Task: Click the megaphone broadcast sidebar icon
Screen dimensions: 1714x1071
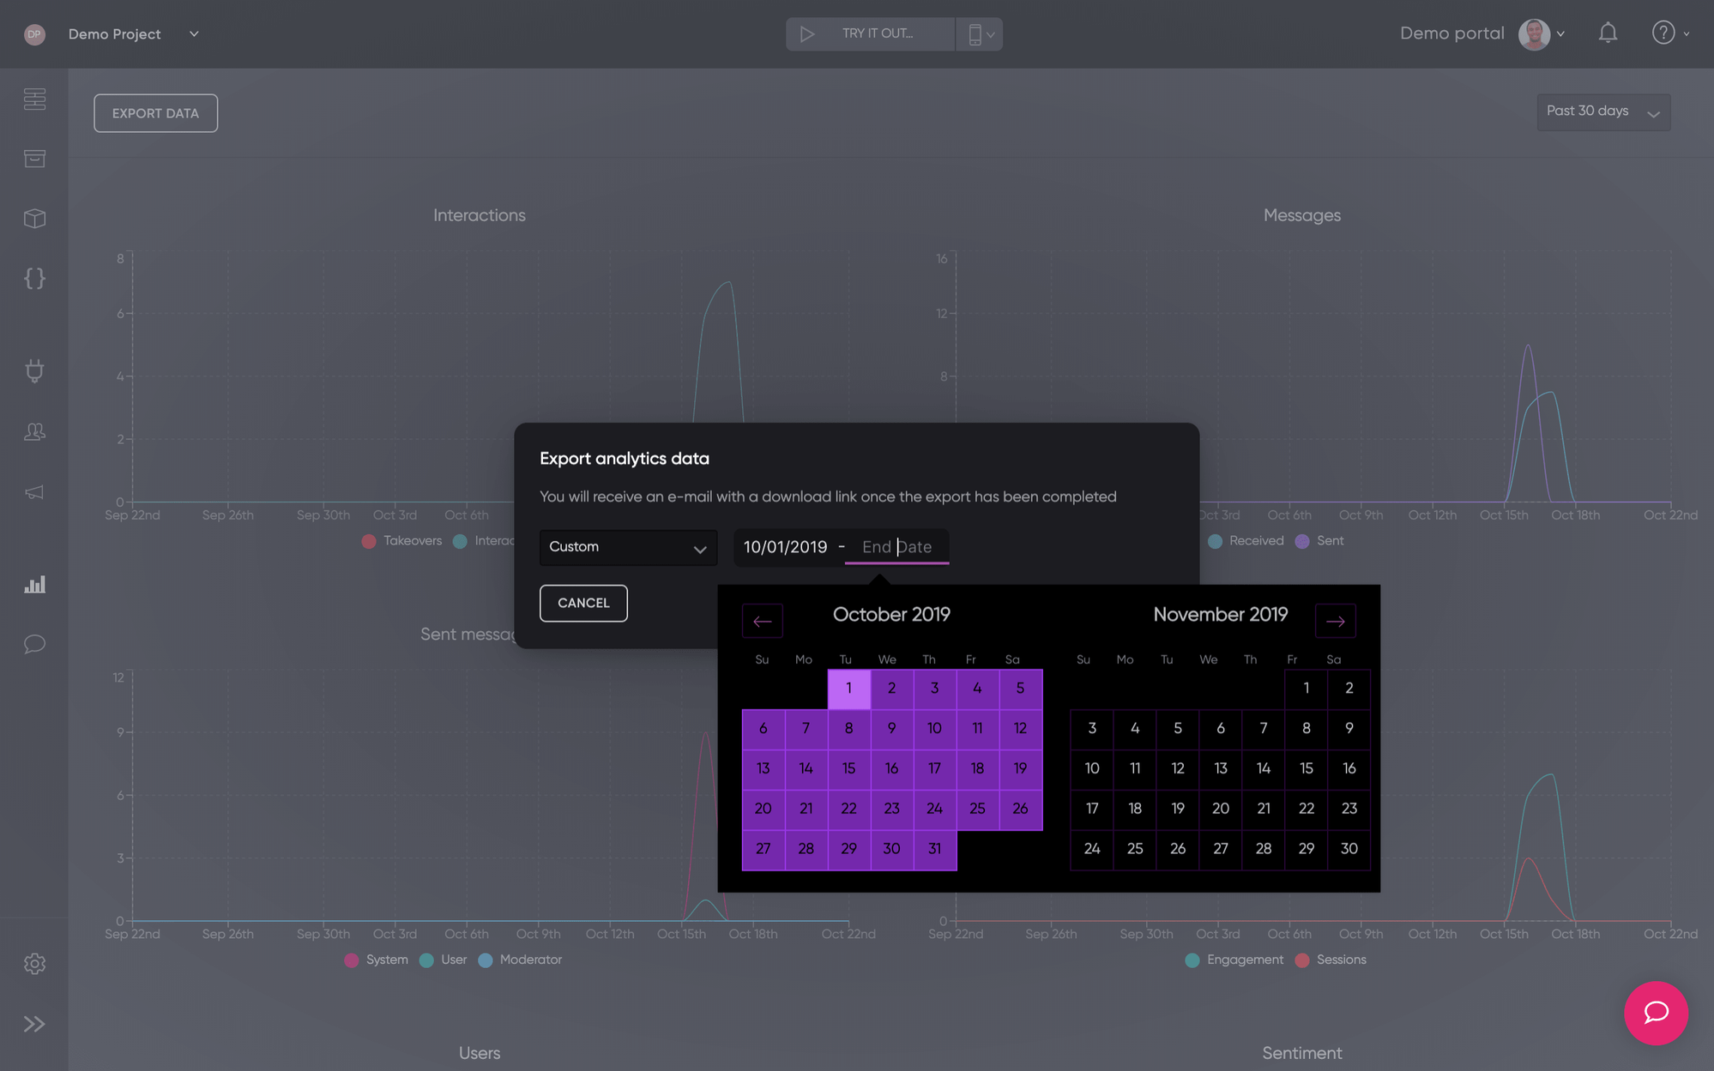Action: pyautogui.click(x=34, y=492)
